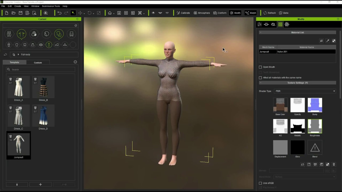Toggle the Modify panel button

click(235, 13)
